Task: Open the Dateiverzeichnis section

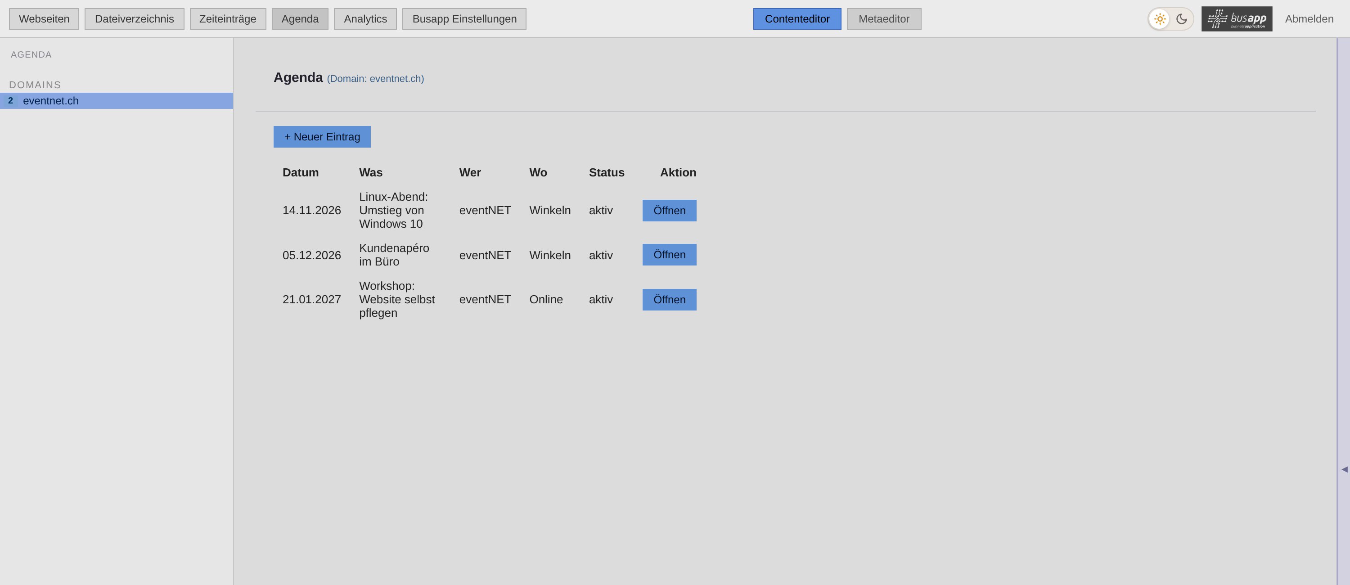Action: (x=134, y=19)
